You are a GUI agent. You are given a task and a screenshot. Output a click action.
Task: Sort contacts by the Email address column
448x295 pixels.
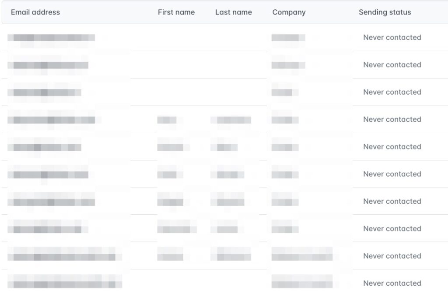tap(35, 12)
